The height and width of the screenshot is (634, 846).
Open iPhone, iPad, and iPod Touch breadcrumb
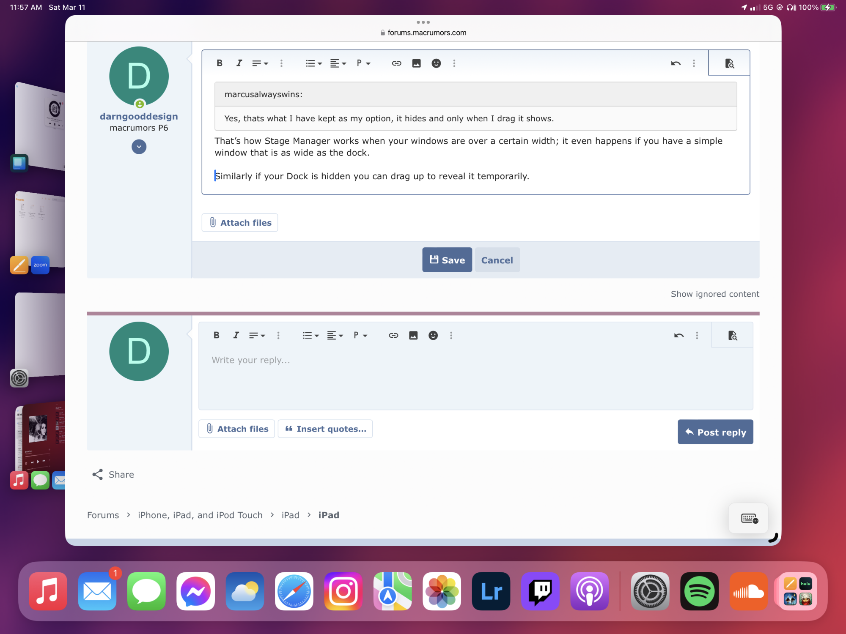[x=200, y=515]
